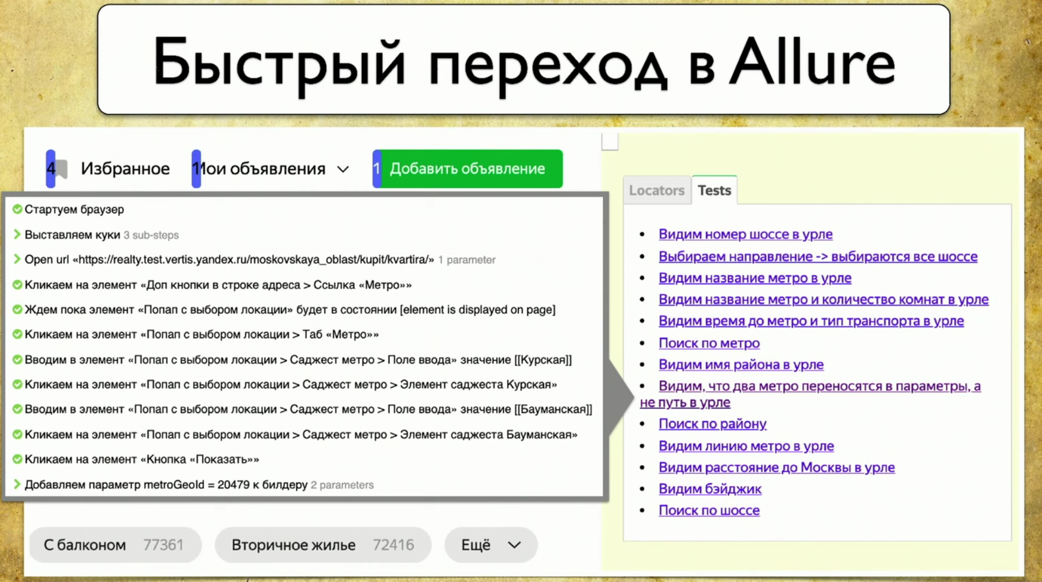Click the 3 sub-steps label
The image size is (1042, 582).
[x=151, y=235]
